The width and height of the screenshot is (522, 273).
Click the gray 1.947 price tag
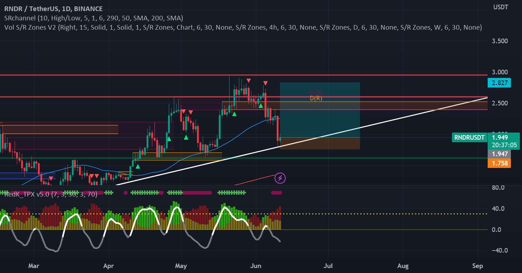coord(499,154)
